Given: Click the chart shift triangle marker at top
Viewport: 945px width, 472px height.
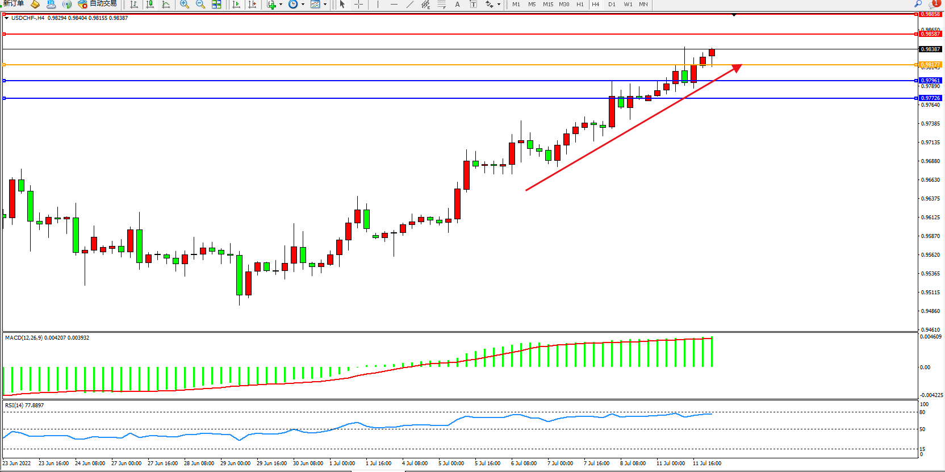Looking at the screenshot, I should (734, 15).
